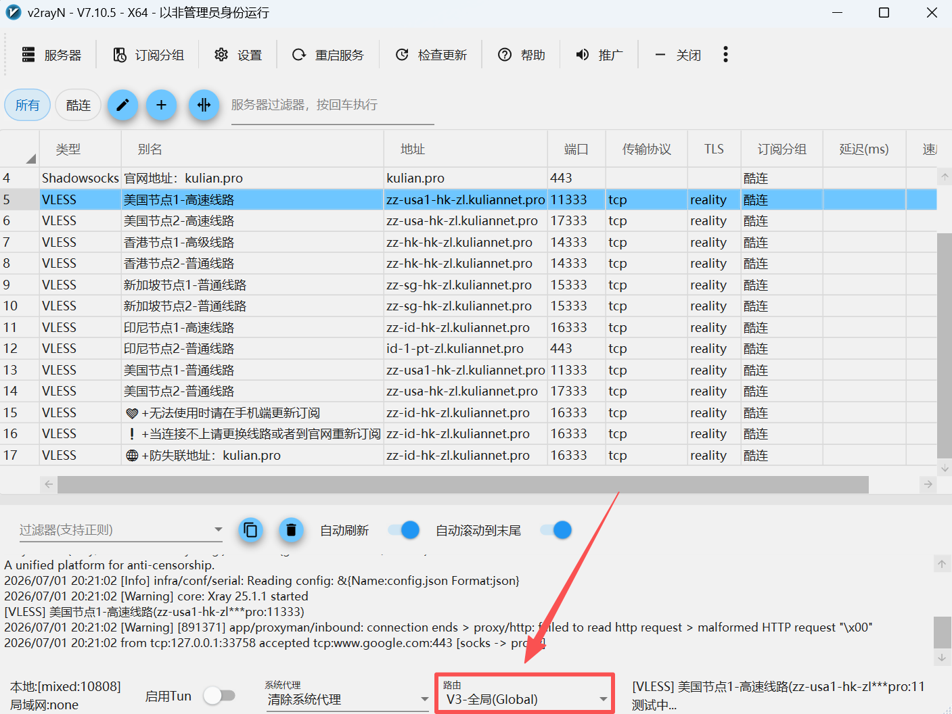Sort by 传输协议 column header

pyautogui.click(x=647, y=149)
